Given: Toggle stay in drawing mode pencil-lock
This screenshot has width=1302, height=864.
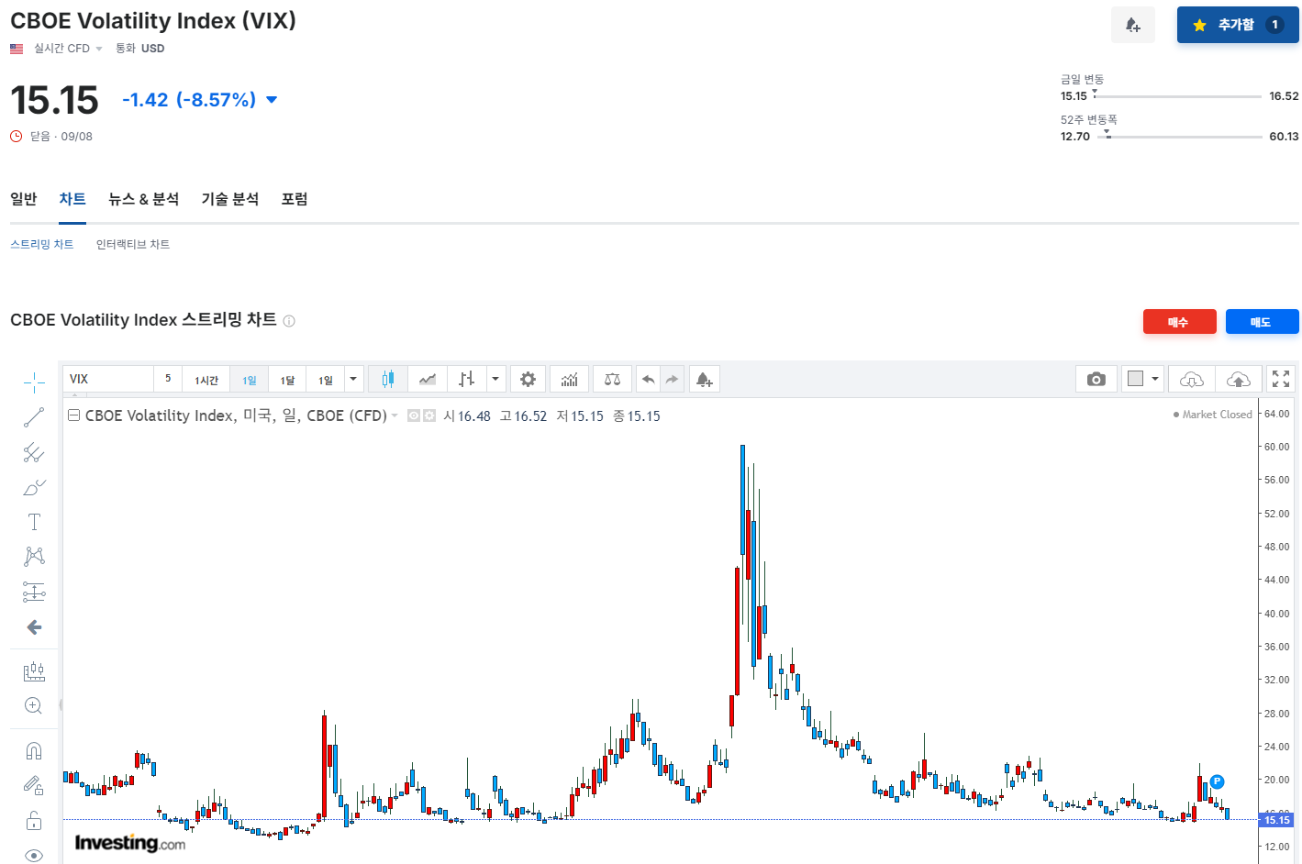Looking at the screenshot, I should click(x=34, y=785).
